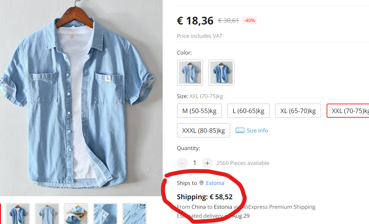Click the large denim shirt product image
The image size is (369, 224).
click(81, 98)
